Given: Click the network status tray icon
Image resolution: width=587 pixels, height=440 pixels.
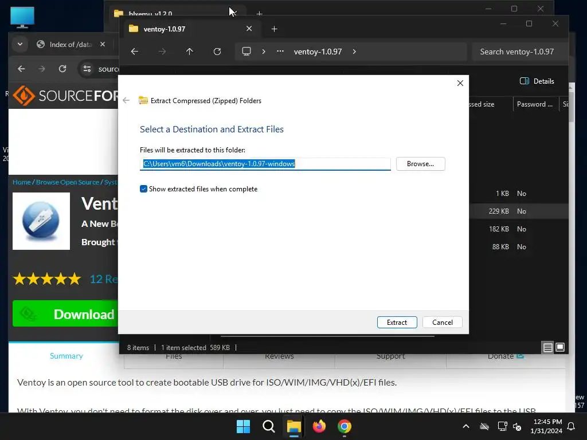Looking at the screenshot, I should [x=502, y=426].
